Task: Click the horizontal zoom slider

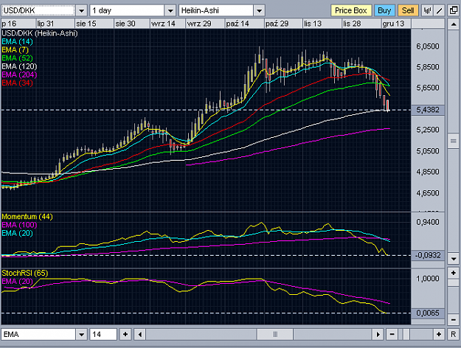Action: [x=406, y=334]
